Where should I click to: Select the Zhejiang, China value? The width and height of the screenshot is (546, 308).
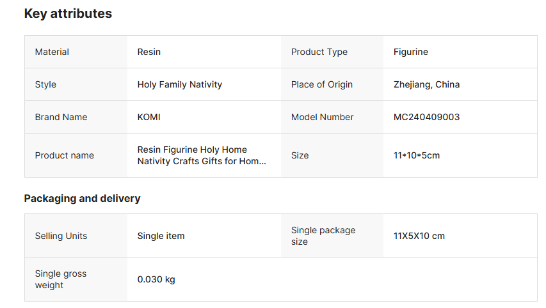pos(426,84)
